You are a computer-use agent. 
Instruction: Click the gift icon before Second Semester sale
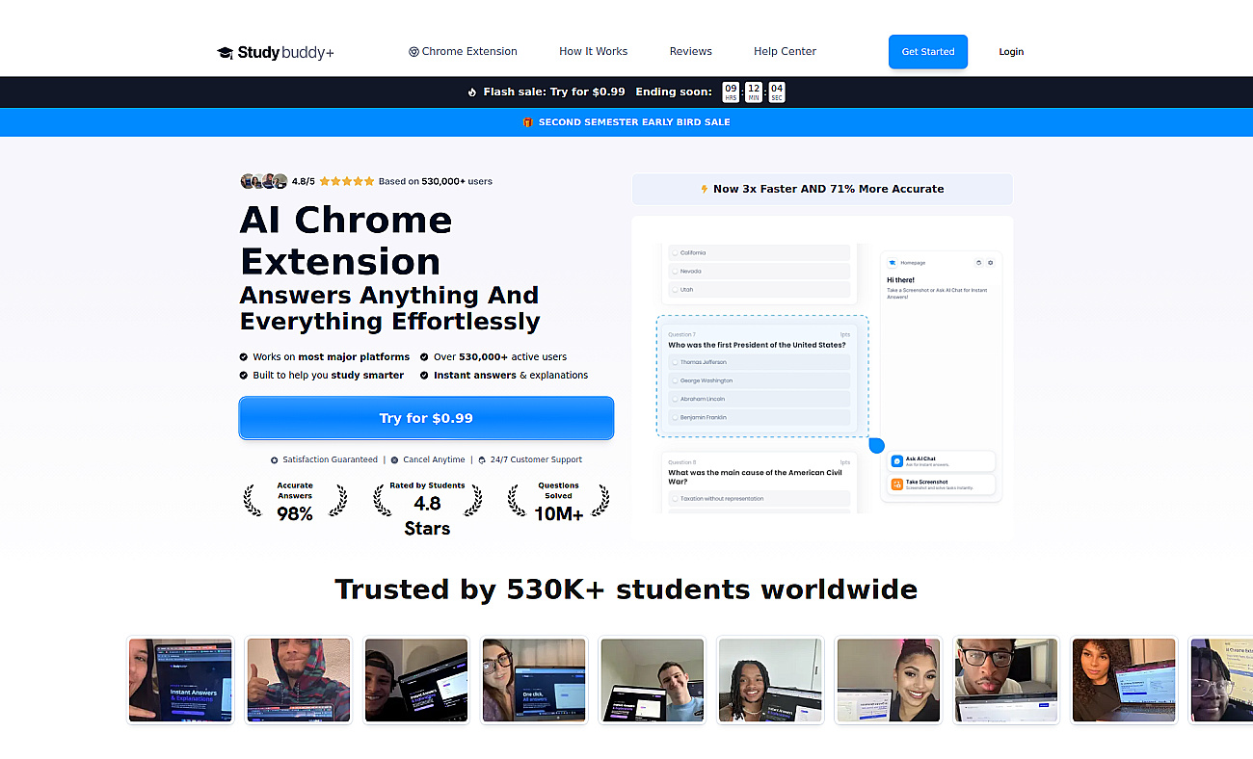[x=528, y=122]
